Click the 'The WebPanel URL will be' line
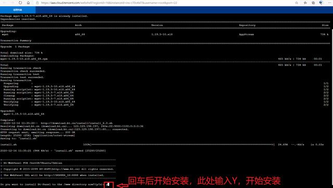 tap(52, 176)
